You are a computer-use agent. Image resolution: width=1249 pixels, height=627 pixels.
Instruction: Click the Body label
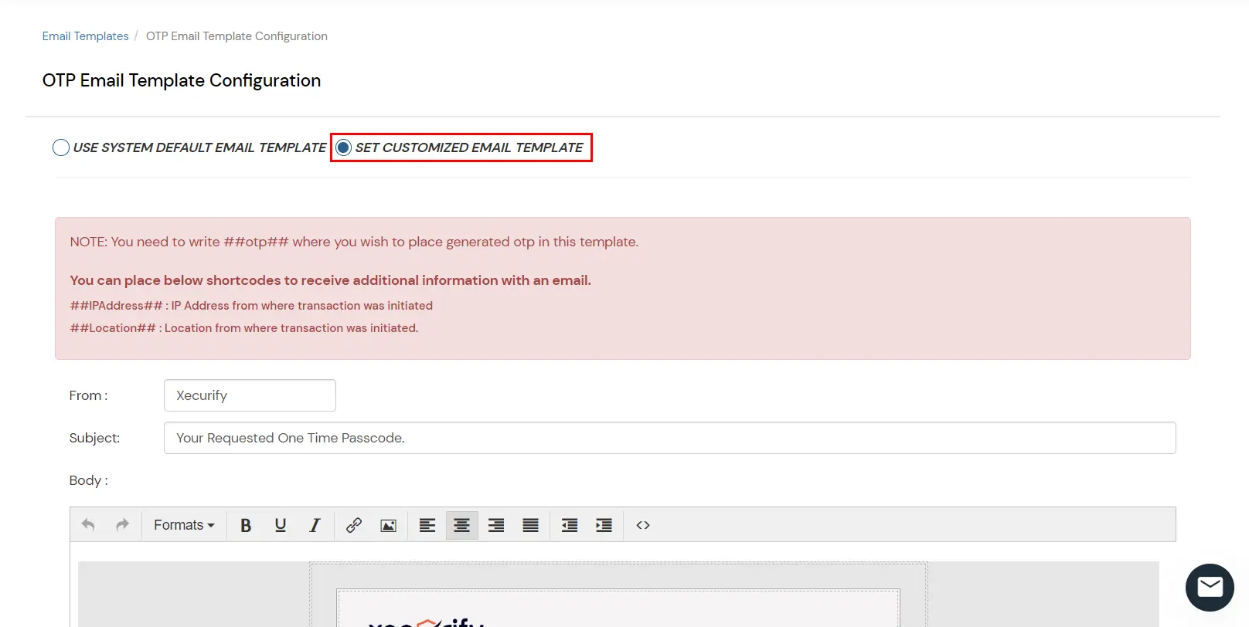[x=88, y=480]
